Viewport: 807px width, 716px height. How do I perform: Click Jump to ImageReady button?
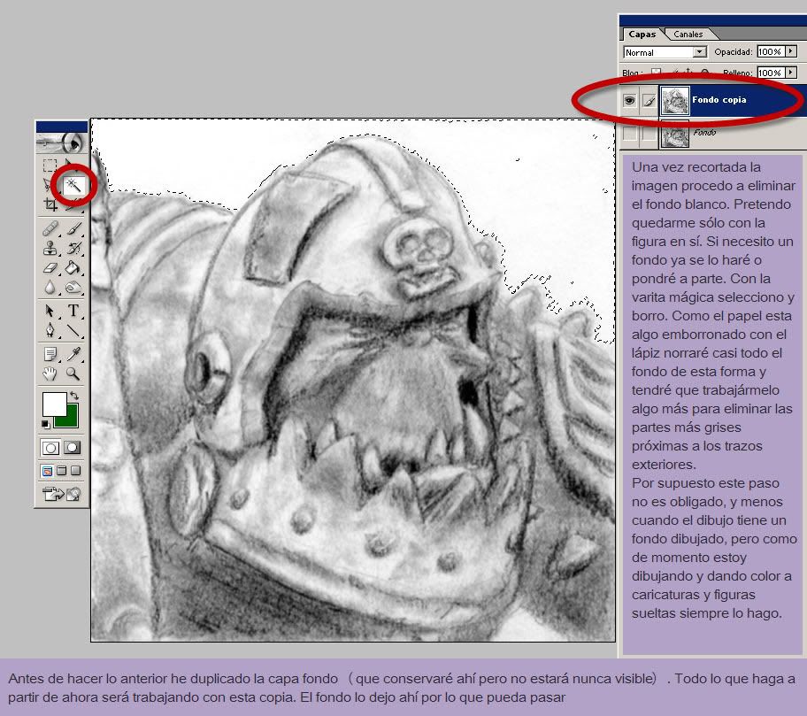coord(61,494)
